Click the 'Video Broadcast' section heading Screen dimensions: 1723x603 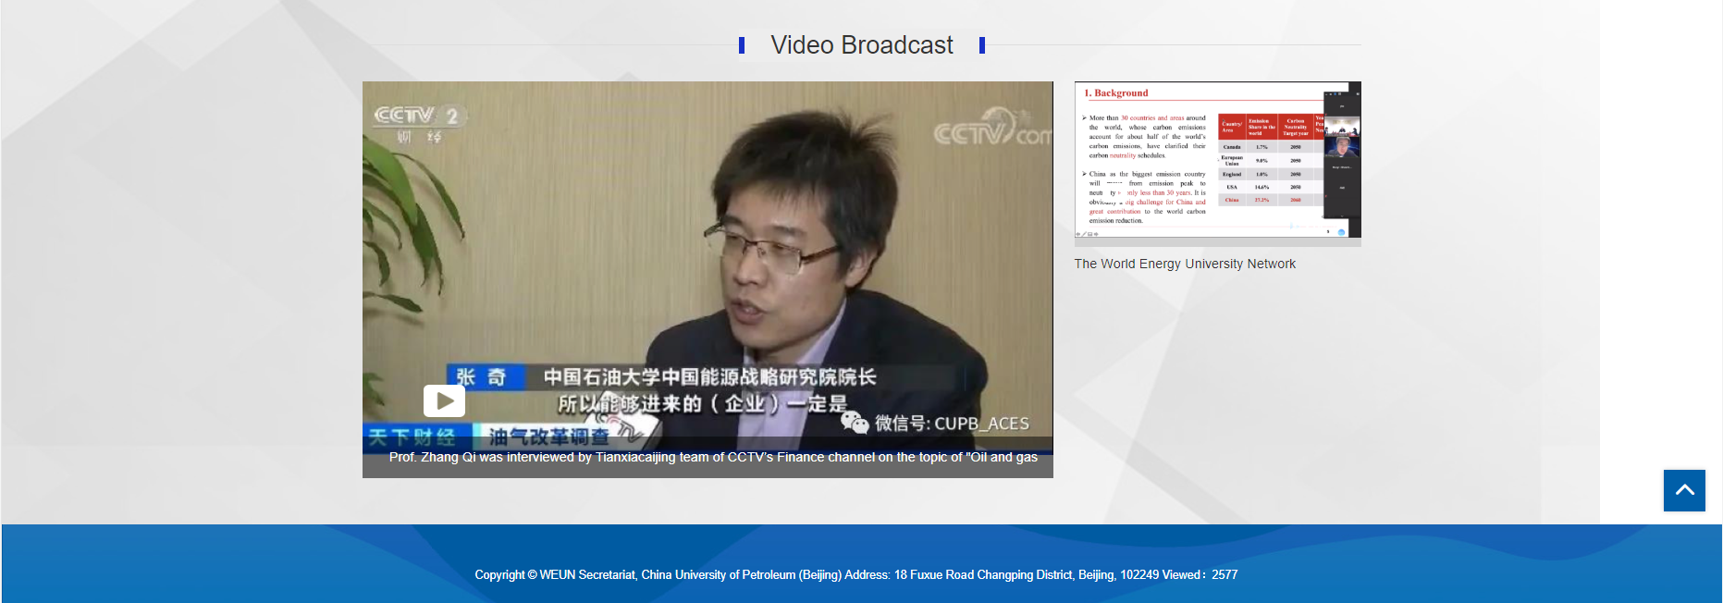click(861, 45)
